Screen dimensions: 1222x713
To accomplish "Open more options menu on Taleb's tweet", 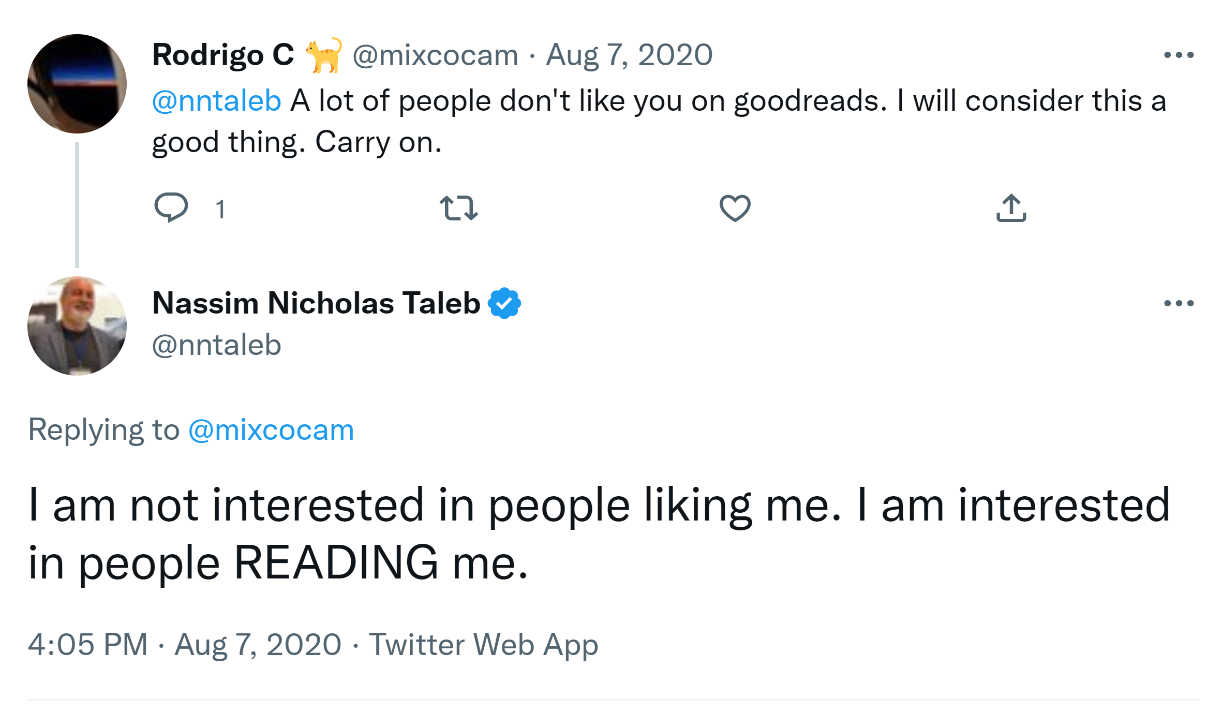I will click(1179, 303).
